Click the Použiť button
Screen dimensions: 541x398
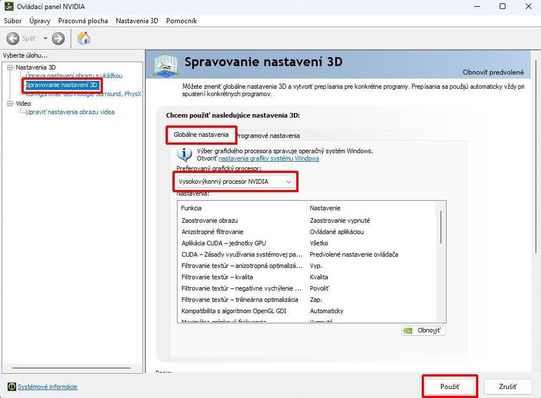[x=449, y=387]
